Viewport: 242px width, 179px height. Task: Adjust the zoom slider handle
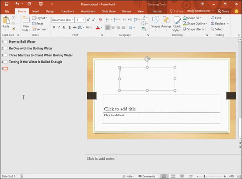click(x=204, y=176)
